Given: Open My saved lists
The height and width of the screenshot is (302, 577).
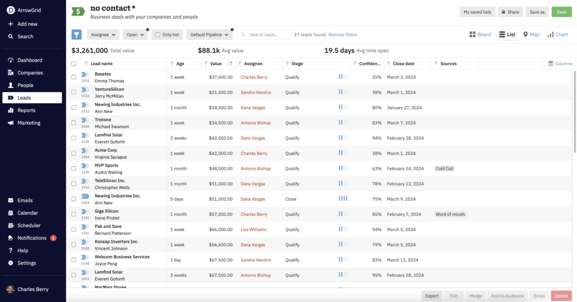Looking at the screenshot, I should point(477,12).
